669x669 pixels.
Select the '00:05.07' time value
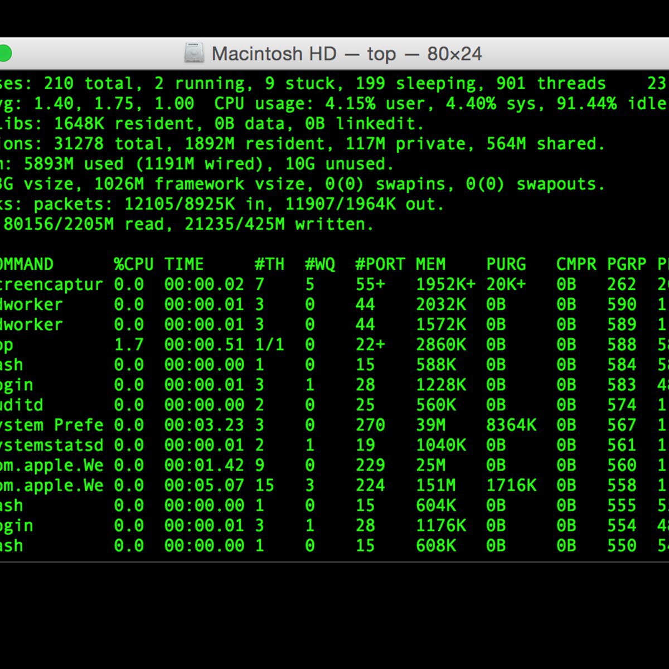click(x=204, y=485)
